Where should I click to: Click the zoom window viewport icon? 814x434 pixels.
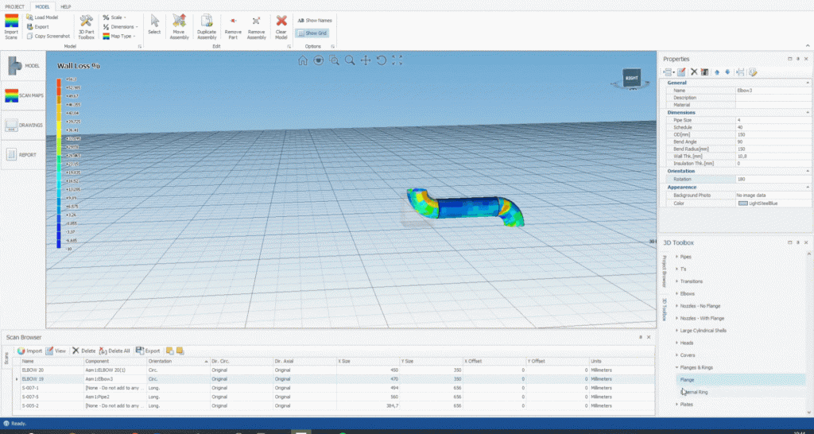click(334, 60)
